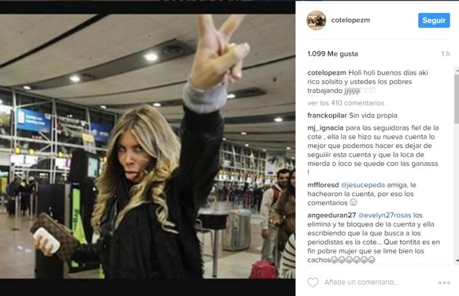Image resolution: width=459 pixels, height=296 pixels.
Task: Open the @jesucepeda mention
Action: click(x=363, y=185)
